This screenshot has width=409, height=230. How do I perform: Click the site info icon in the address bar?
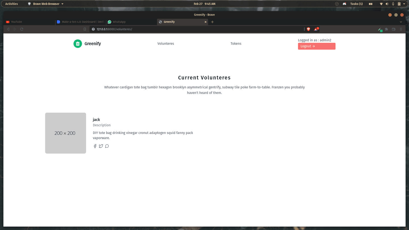pos(93,29)
